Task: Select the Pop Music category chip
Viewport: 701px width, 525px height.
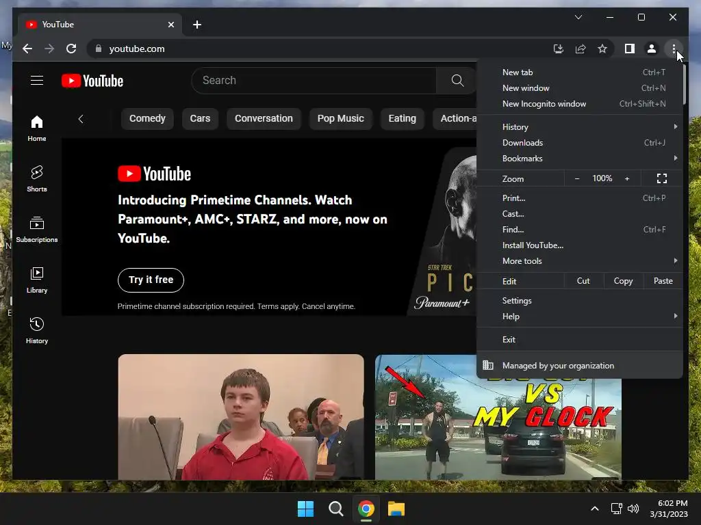Action: click(x=341, y=118)
